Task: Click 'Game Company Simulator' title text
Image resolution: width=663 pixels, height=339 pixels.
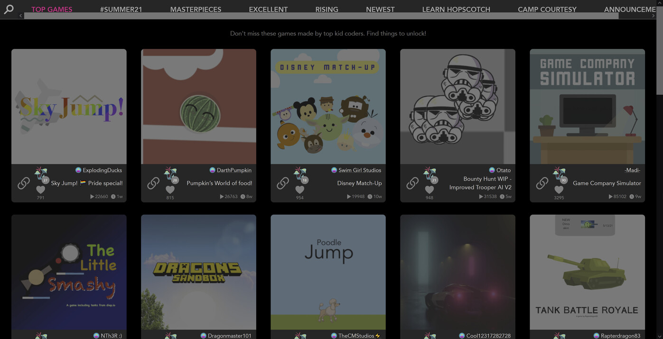Action: click(x=607, y=183)
